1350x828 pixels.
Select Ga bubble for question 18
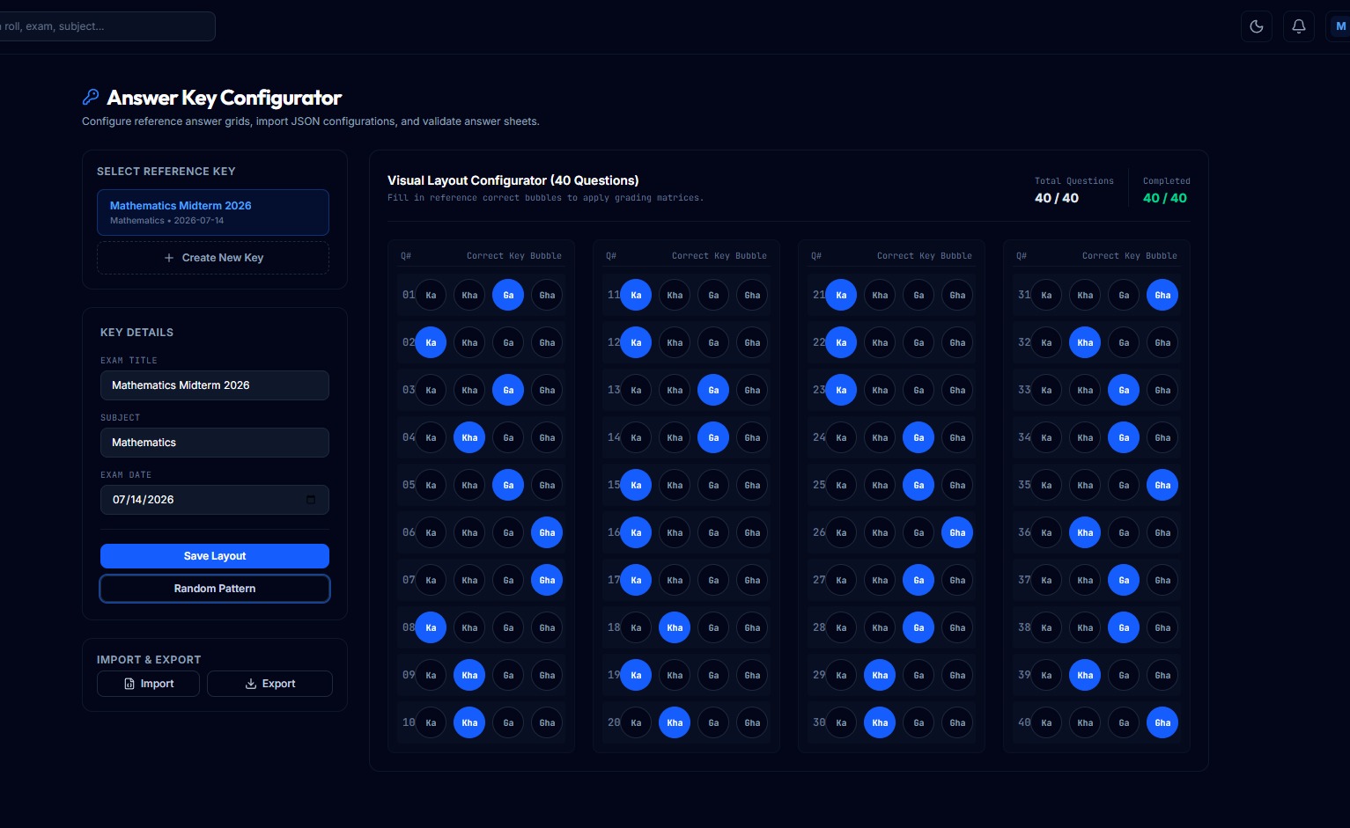pos(713,627)
